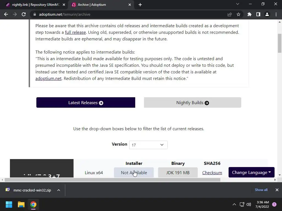Open the Extensions puzzle icon

(250, 14)
